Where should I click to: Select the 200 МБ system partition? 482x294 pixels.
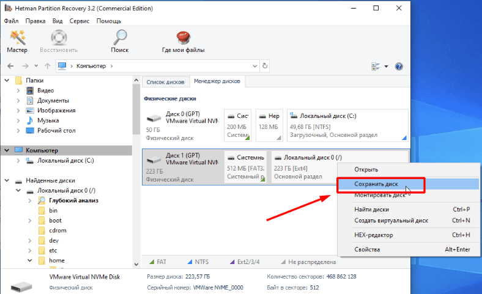[x=237, y=125]
